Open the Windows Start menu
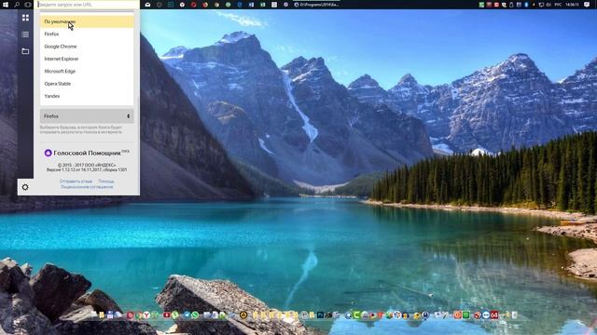597x335 pixels. 6,5
